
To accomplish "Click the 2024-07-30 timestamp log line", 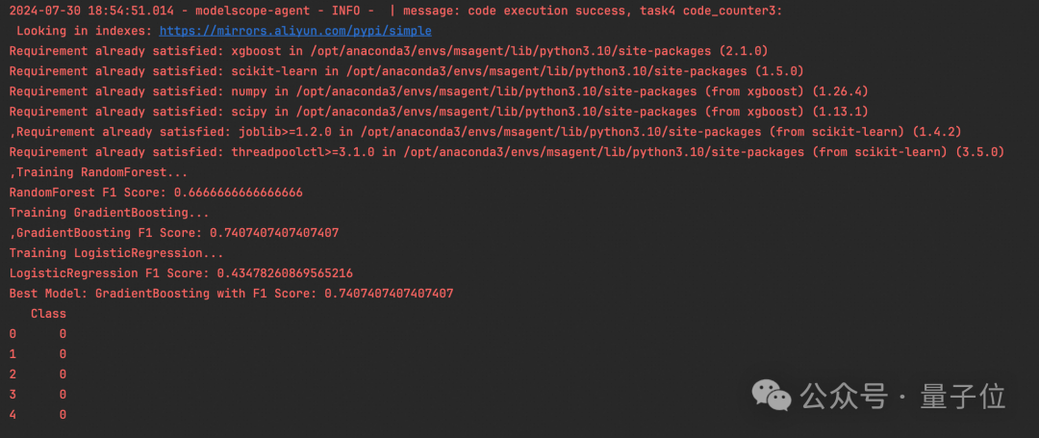I will click(x=394, y=11).
